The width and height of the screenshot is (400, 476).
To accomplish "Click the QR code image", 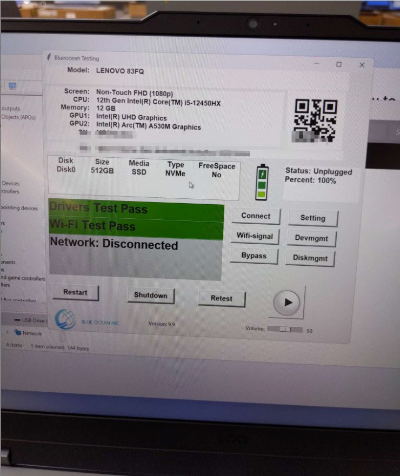I will pos(316,120).
